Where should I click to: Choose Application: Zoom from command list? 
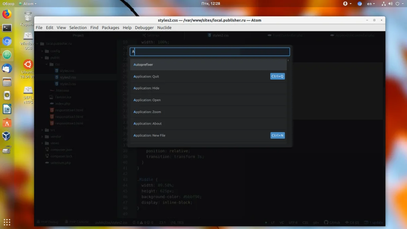click(208, 112)
